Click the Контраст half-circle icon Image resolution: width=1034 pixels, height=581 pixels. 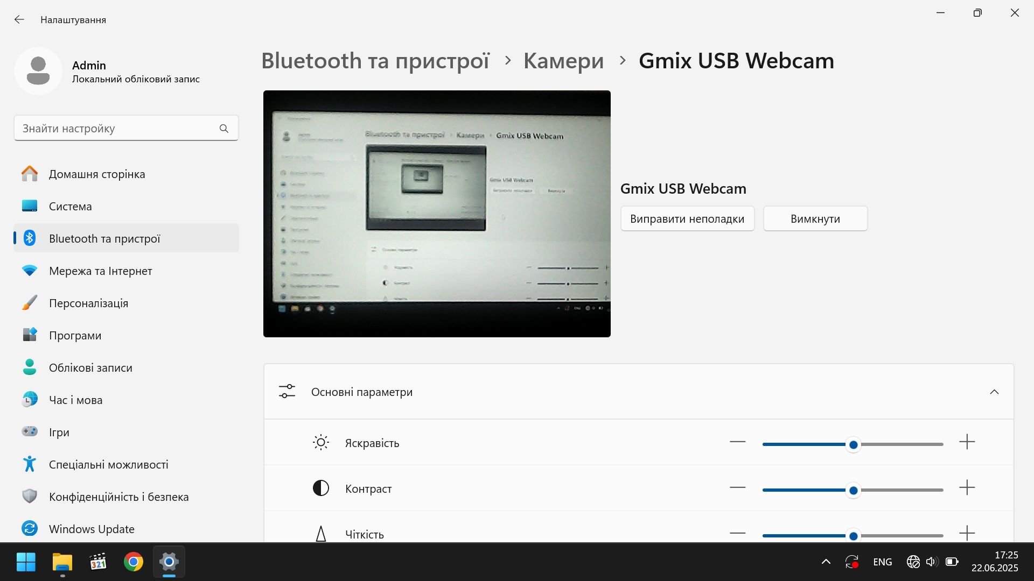click(x=321, y=488)
